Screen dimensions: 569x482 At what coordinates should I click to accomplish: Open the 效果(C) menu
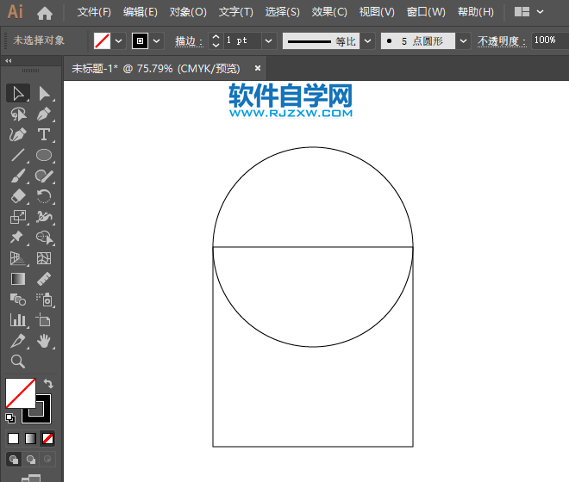click(x=328, y=13)
